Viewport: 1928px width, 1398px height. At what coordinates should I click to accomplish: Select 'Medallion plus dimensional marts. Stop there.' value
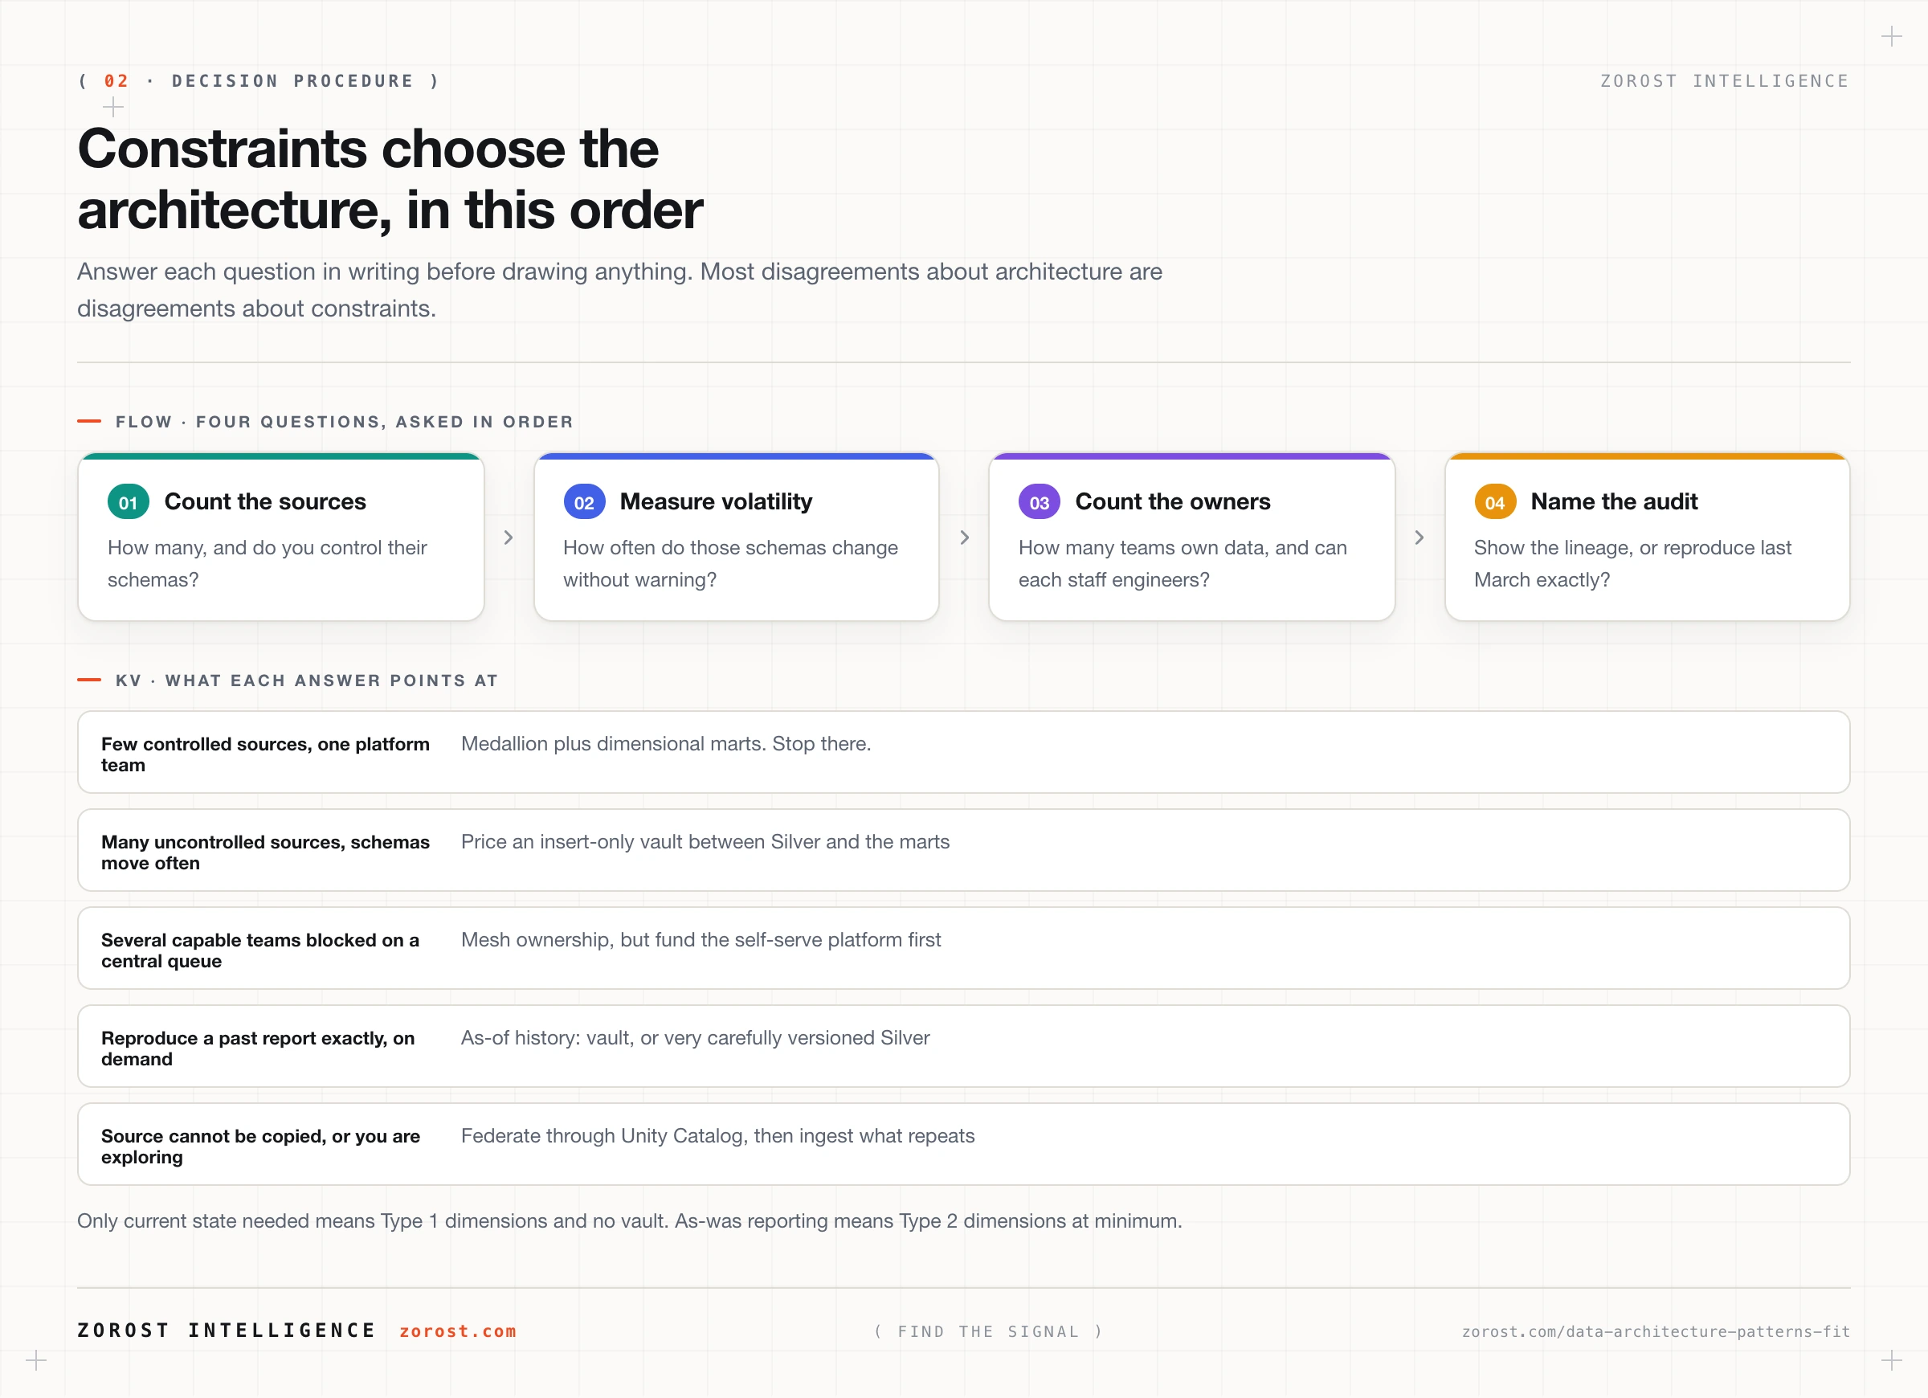tap(666, 743)
